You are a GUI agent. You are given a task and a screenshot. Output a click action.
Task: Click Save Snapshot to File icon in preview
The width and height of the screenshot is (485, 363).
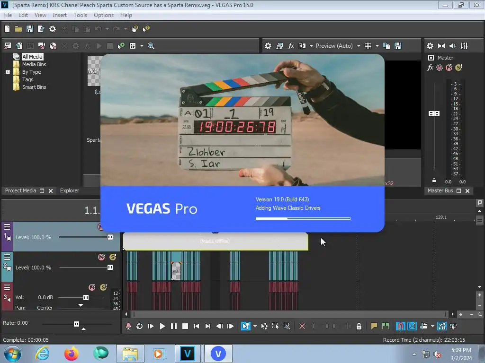coord(398,46)
